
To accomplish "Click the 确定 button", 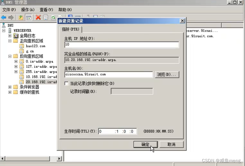I will pyautogui.click(x=145, y=145).
